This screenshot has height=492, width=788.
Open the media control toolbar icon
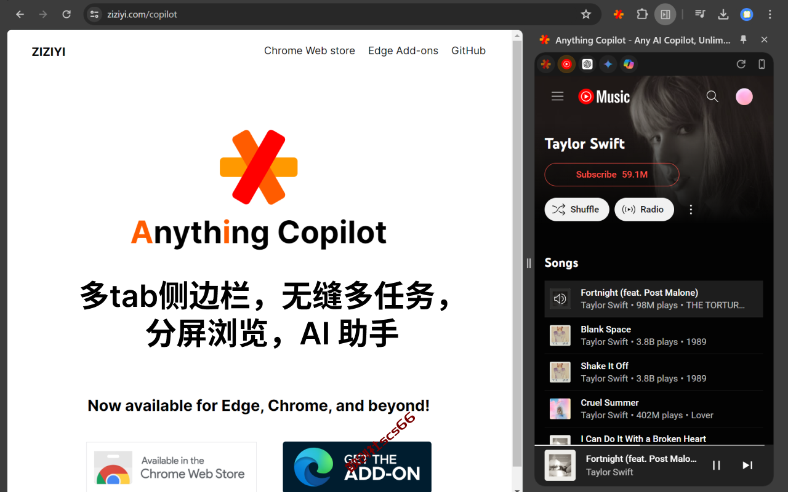point(700,14)
